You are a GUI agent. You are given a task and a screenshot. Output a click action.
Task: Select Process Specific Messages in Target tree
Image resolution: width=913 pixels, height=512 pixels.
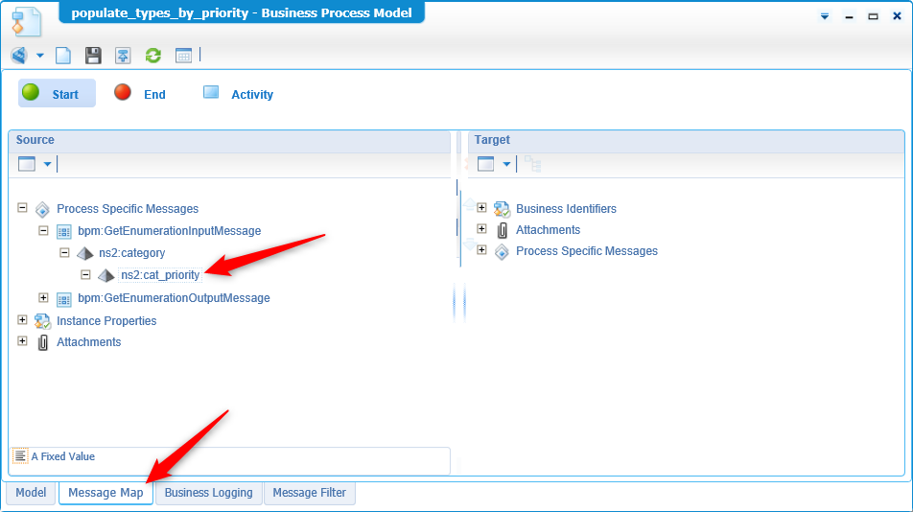coord(586,251)
